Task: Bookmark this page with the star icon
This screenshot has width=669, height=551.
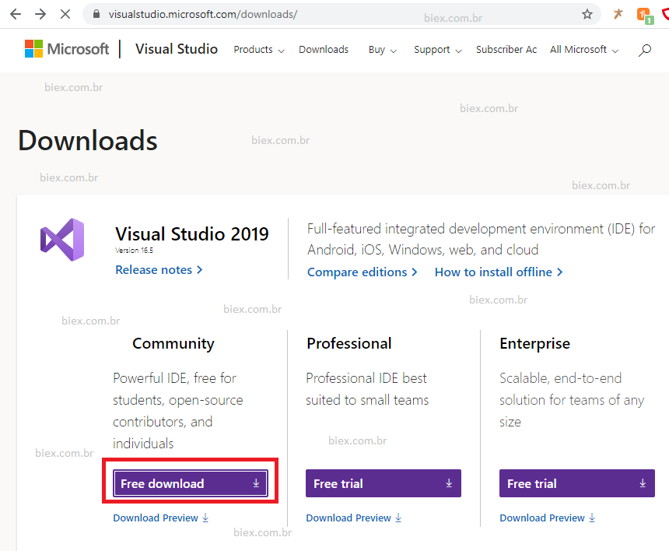Action: [x=587, y=14]
